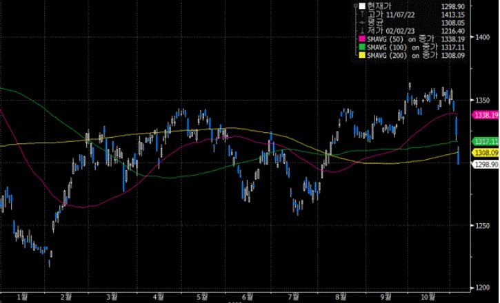Click the legend tree collapse handle at top-left
Image resolution: width=500 pixels, height=303 pixels.
coord(354,5)
